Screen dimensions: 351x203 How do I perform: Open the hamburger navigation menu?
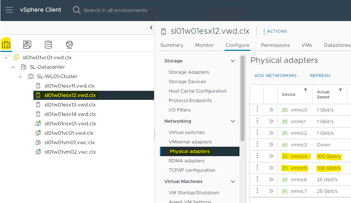tap(9, 10)
